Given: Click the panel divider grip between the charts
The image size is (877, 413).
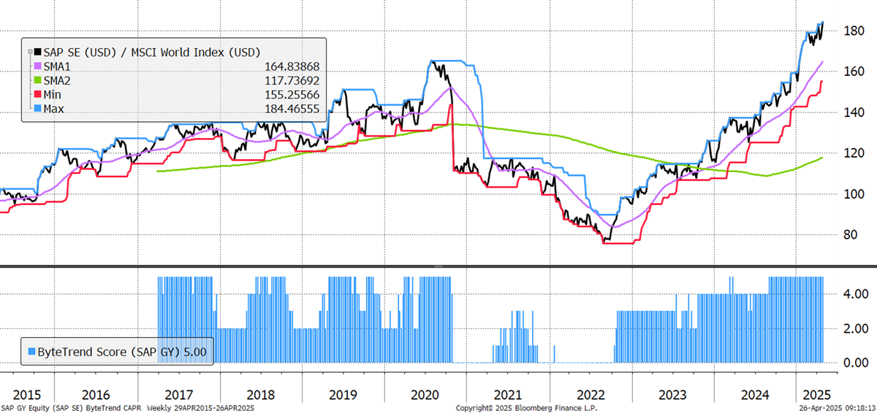Looking at the screenshot, I should [438, 266].
